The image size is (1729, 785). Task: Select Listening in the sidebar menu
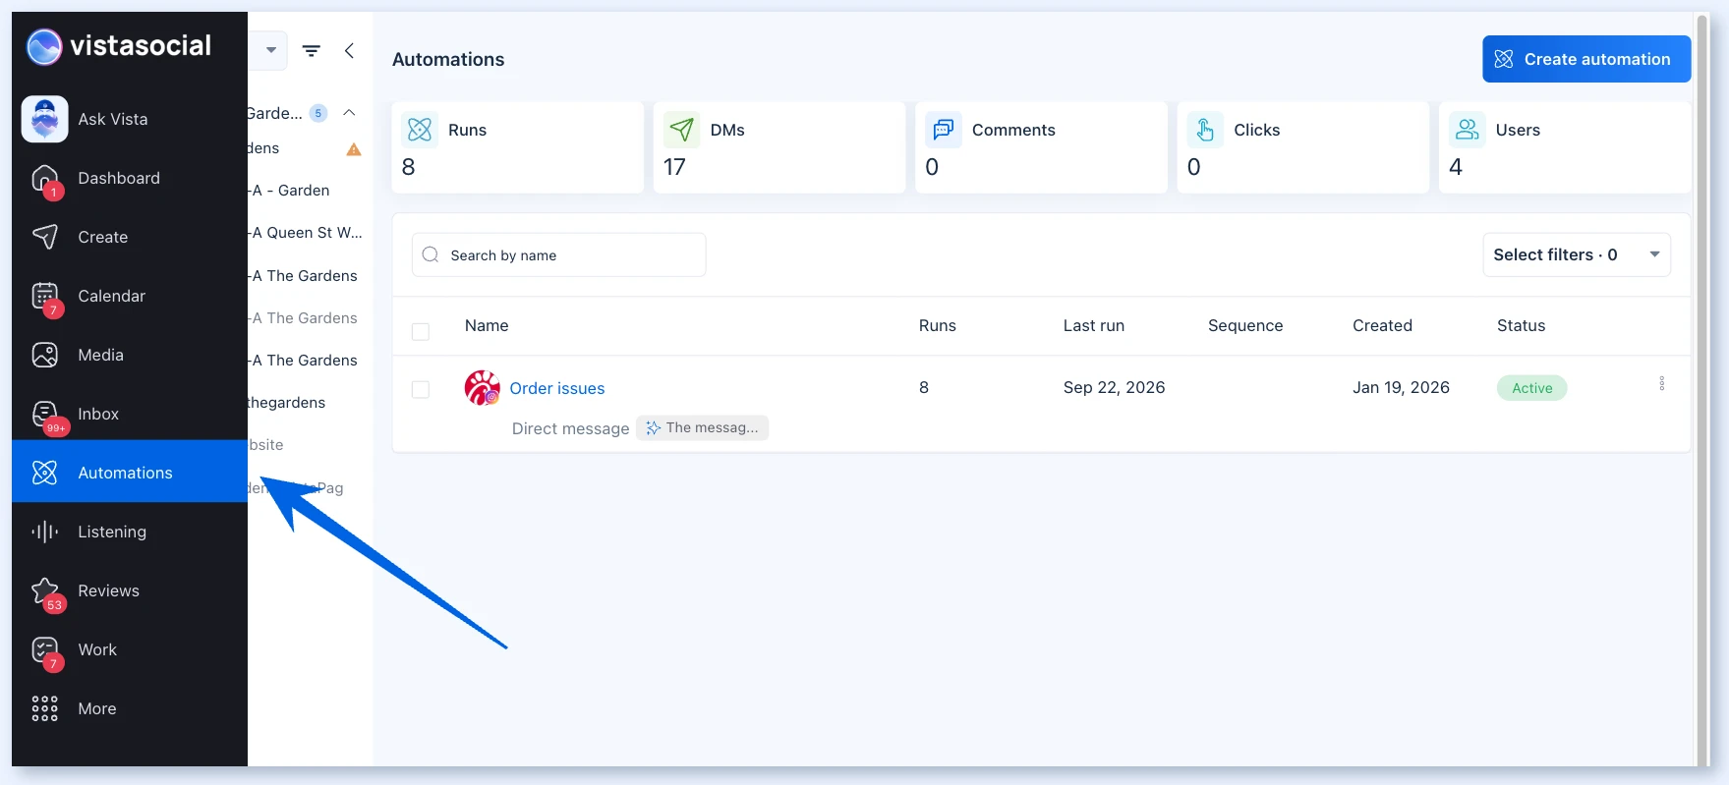pyautogui.click(x=130, y=532)
